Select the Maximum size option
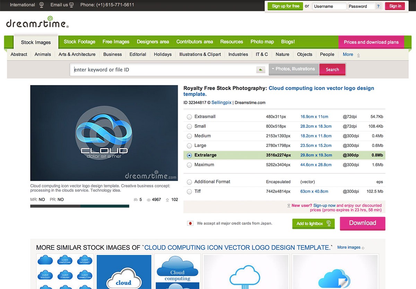416x289 pixels. (189, 165)
